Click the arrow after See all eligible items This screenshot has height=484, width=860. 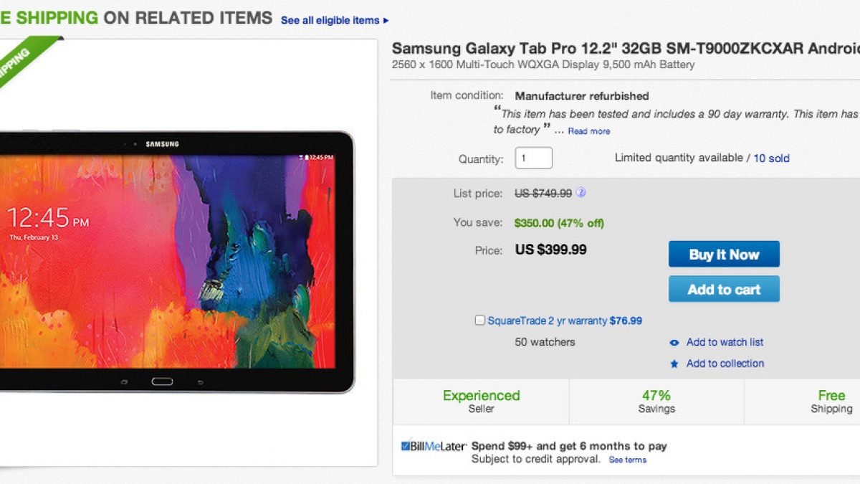coord(386,21)
